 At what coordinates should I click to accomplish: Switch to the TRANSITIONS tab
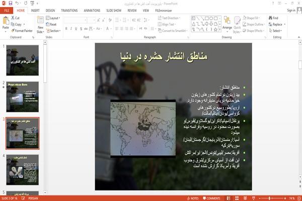click(69, 11)
